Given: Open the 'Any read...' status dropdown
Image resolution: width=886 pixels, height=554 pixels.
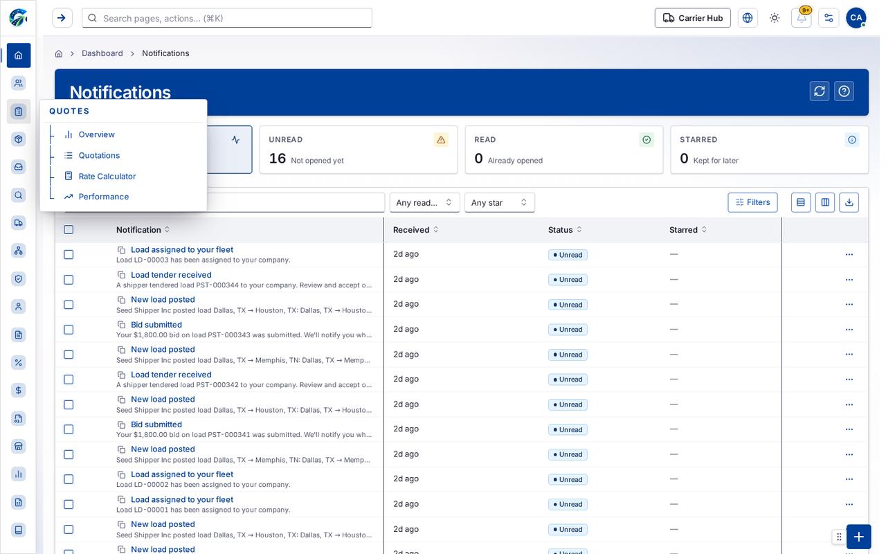Looking at the screenshot, I should pos(425,202).
